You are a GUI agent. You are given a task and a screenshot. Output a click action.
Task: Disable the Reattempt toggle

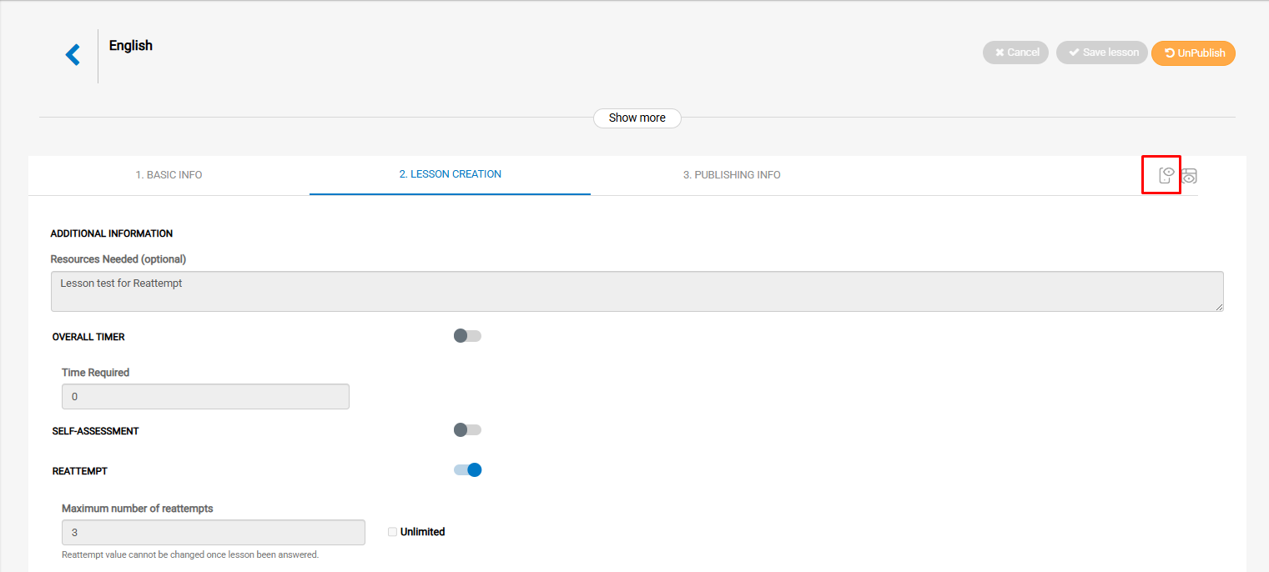(467, 470)
